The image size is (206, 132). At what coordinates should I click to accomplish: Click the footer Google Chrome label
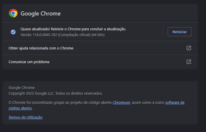(x=21, y=87)
